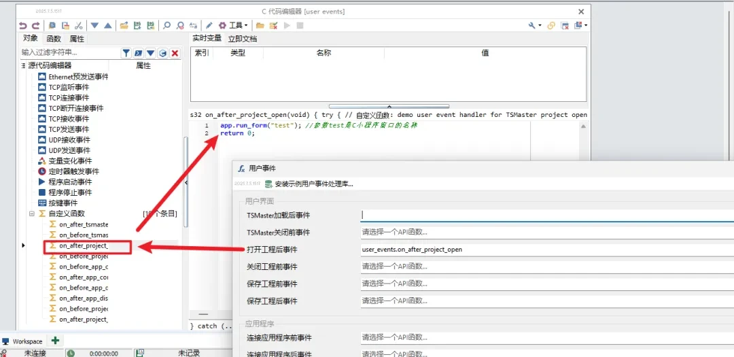Click the green plus beside Workspace
The image size is (734, 357).
tap(56, 341)
